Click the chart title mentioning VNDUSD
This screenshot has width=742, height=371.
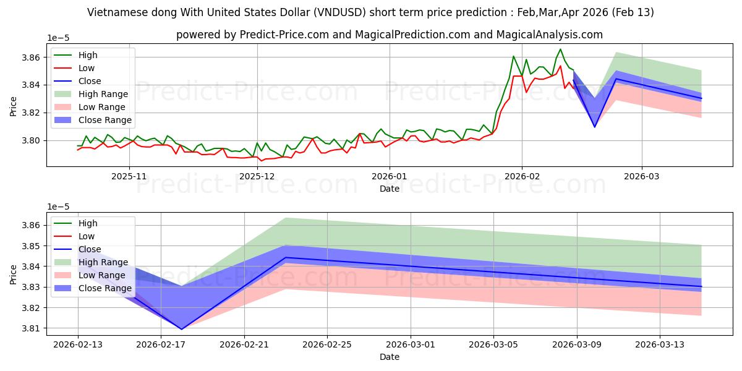371,12
